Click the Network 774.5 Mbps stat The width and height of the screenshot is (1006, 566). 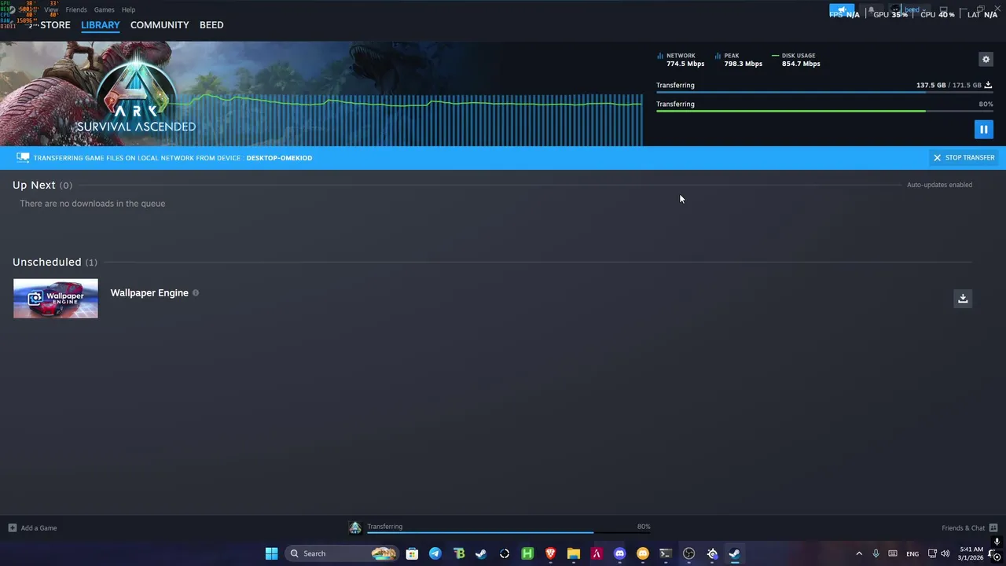pyautogui.click(x=681, y=60)
